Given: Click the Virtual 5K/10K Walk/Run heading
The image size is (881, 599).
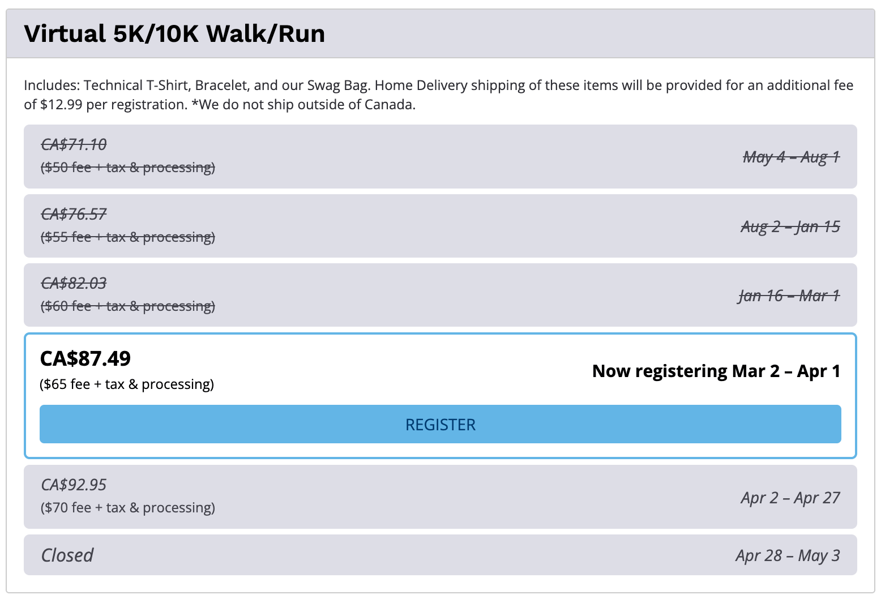Looking at the screenshot, I should click(x=174, y=34).
